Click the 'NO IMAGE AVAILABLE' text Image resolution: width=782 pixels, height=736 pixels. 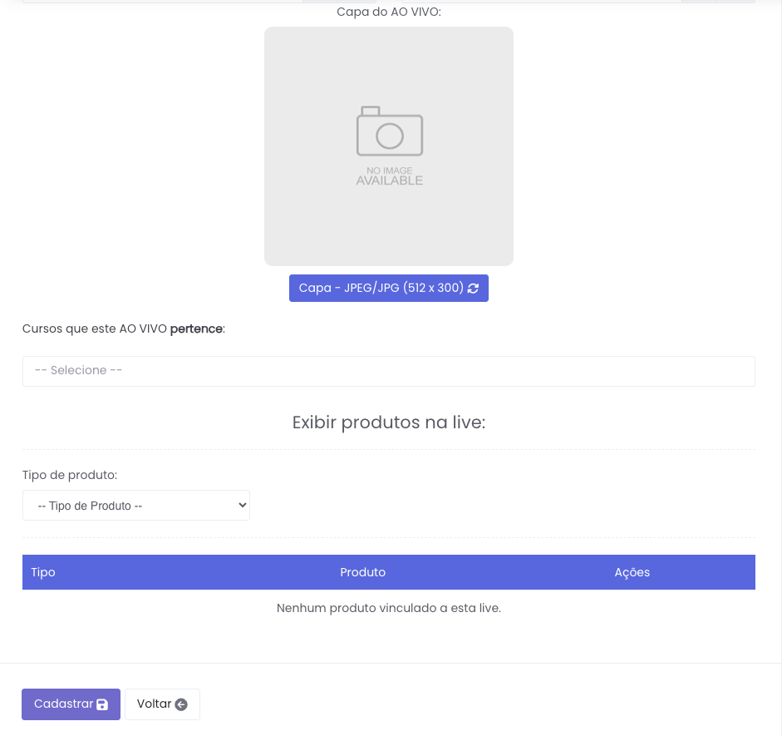tap(389, 175)
